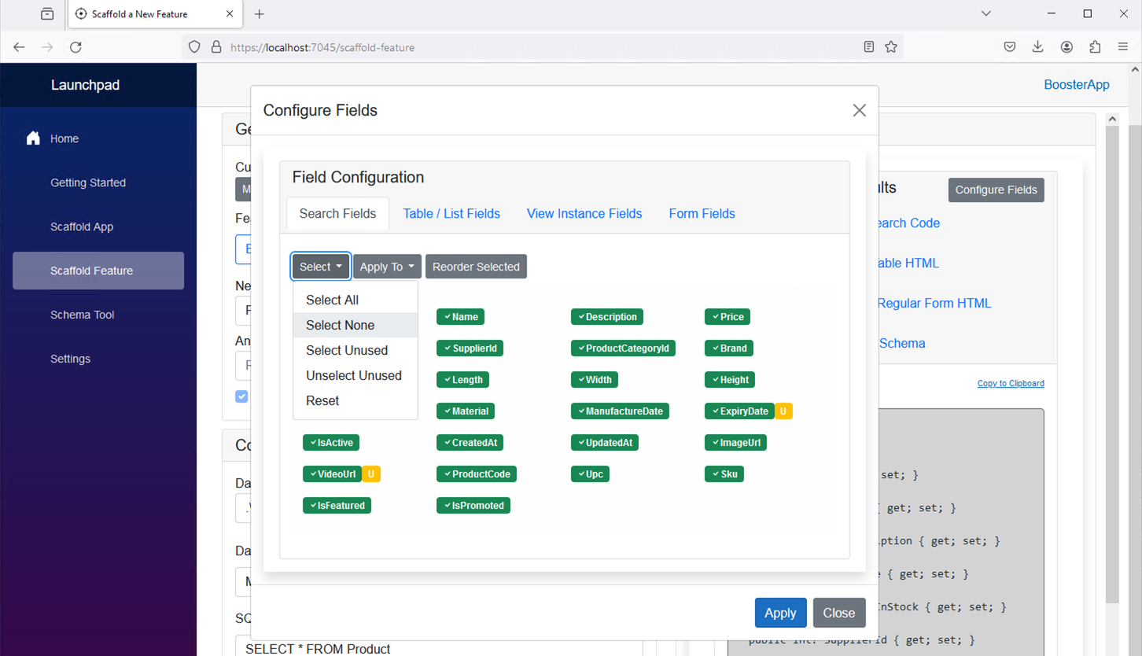
Task: Open the extensions puzzle icon
Action: pyautogui.click(x=1095, y=47)
